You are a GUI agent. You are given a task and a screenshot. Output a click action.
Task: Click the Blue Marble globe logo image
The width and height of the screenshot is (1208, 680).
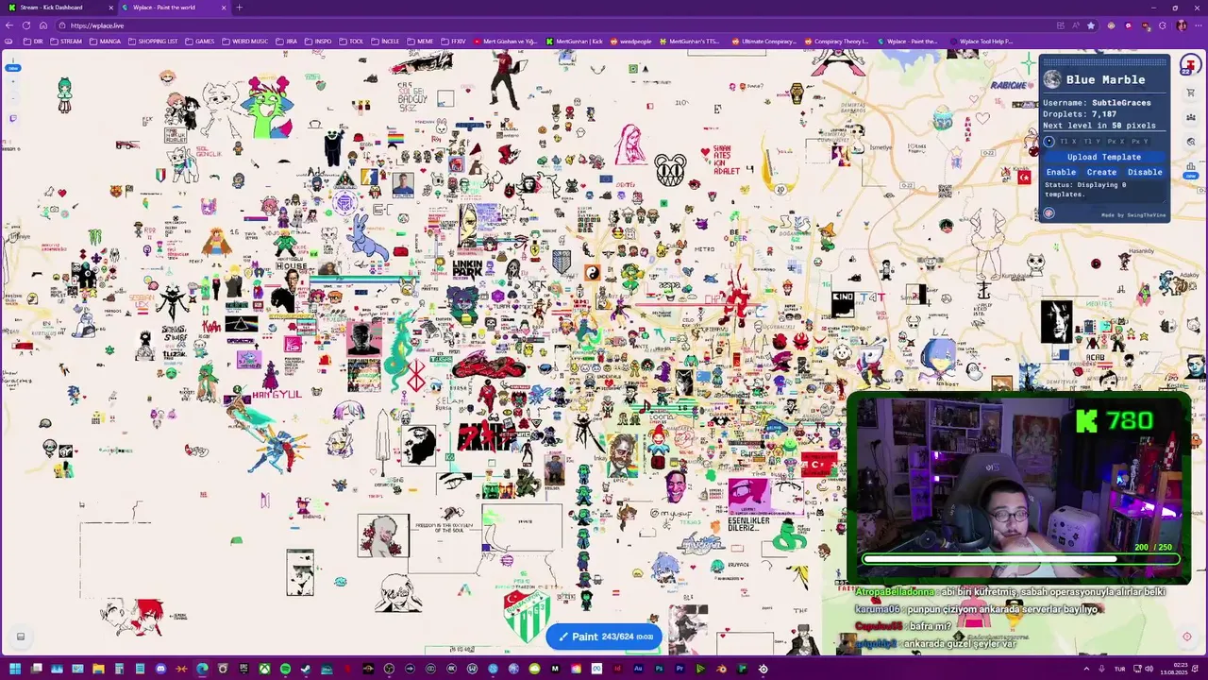[x=1052, y=79]
